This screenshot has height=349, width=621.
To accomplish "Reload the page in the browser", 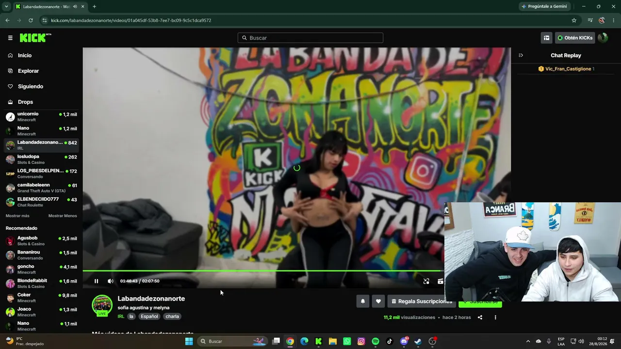I will click(x=31, y=20).
